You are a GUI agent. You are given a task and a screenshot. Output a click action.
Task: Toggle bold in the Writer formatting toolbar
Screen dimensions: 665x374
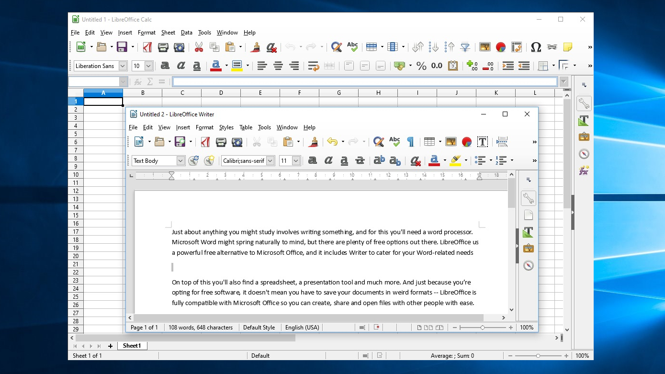point(313,161)
